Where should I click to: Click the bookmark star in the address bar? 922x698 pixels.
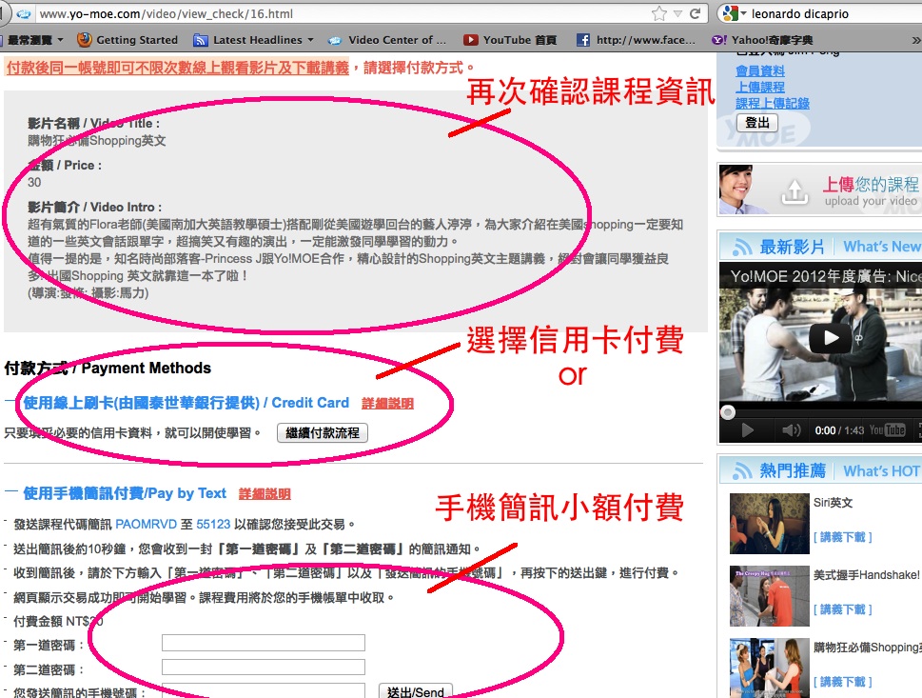[x=659, y=13]
